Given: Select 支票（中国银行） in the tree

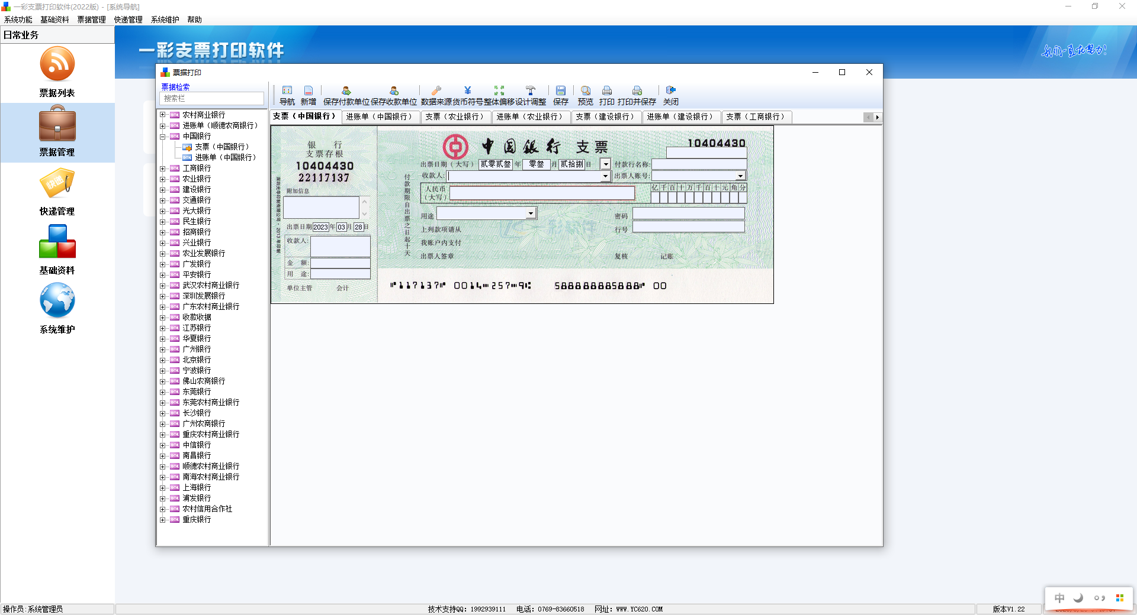Looking at the screenshot, I should tap(222, 147).
